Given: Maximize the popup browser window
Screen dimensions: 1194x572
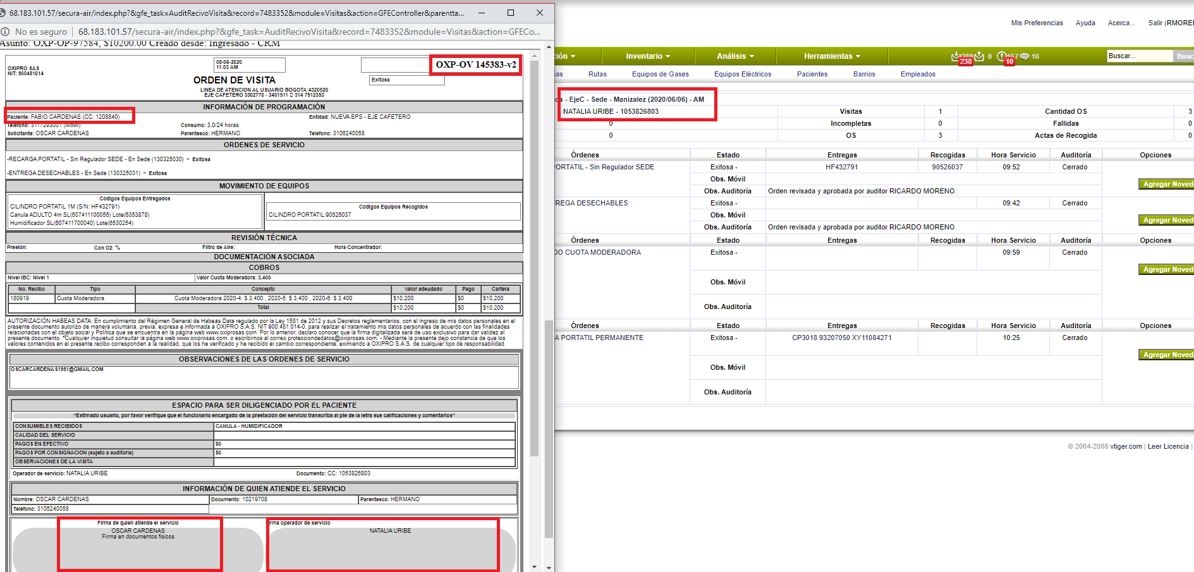Looking at the screenshot, I should pos(511,13).
